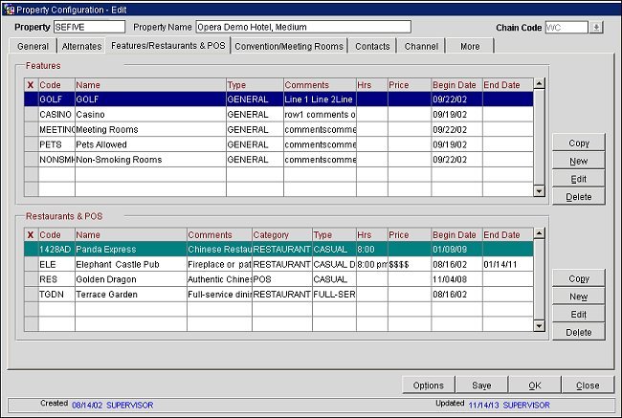The image size is (622, 418).
Task: Switch to the General tab
Action: click(33, 46)
